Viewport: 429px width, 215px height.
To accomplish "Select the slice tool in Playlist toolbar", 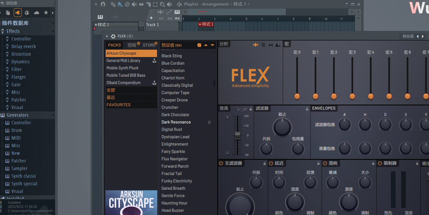I will (x=148, y=4).
